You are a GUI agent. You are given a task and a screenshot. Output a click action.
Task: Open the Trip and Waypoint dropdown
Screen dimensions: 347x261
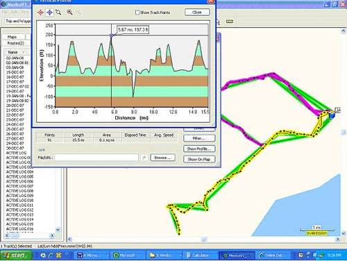click(x=17, y=21)
